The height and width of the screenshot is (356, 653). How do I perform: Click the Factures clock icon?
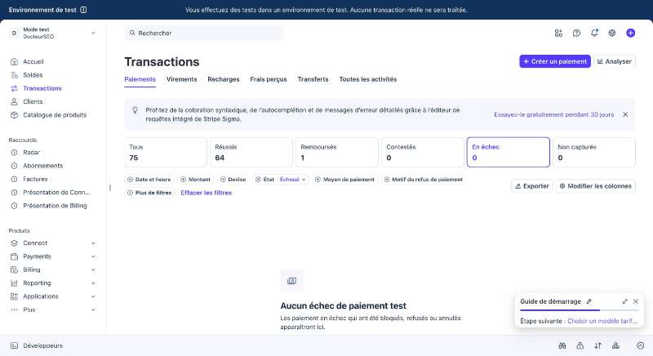[x=14, y=179]
